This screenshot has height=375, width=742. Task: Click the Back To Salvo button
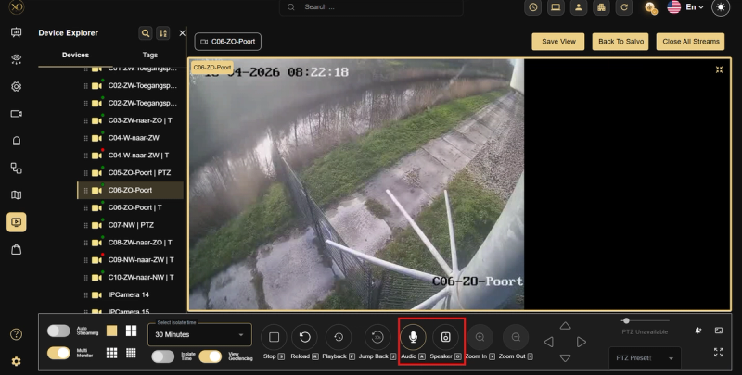(620, 42)
